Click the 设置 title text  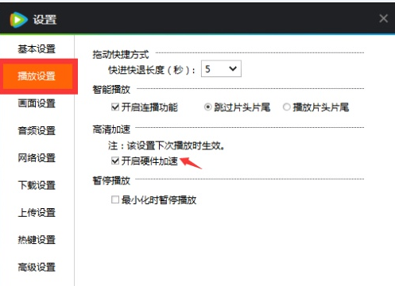point(45,20)
